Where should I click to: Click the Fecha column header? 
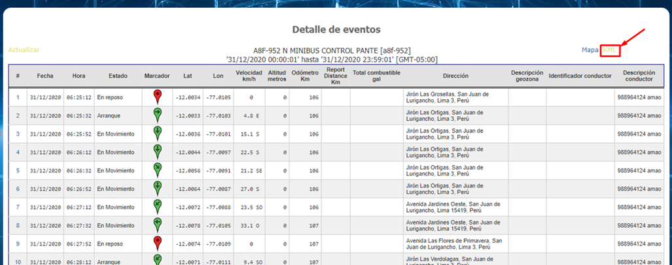[x=45, y=76]
